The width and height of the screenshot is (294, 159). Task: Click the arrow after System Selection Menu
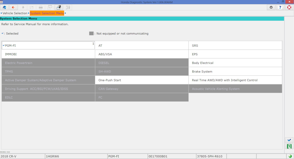pos(66,13)
